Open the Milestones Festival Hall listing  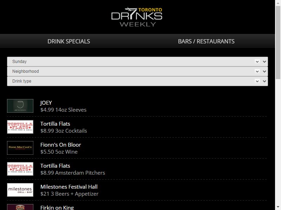point(69,187)
